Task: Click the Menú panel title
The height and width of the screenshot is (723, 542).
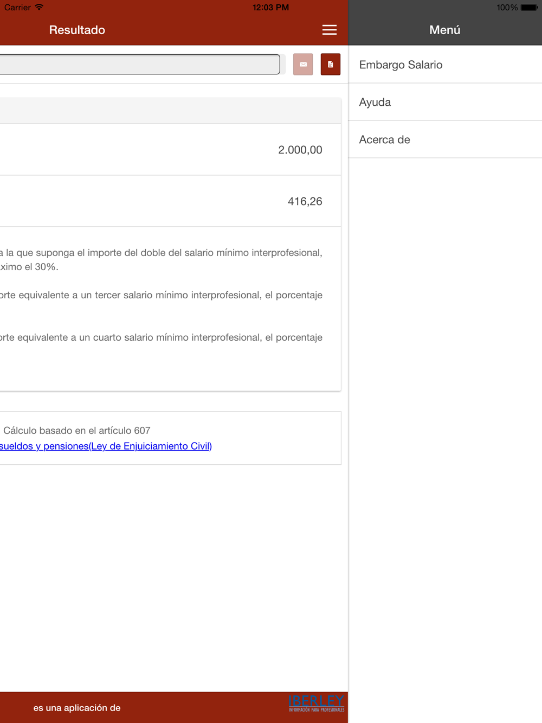Action: (445, 30)
